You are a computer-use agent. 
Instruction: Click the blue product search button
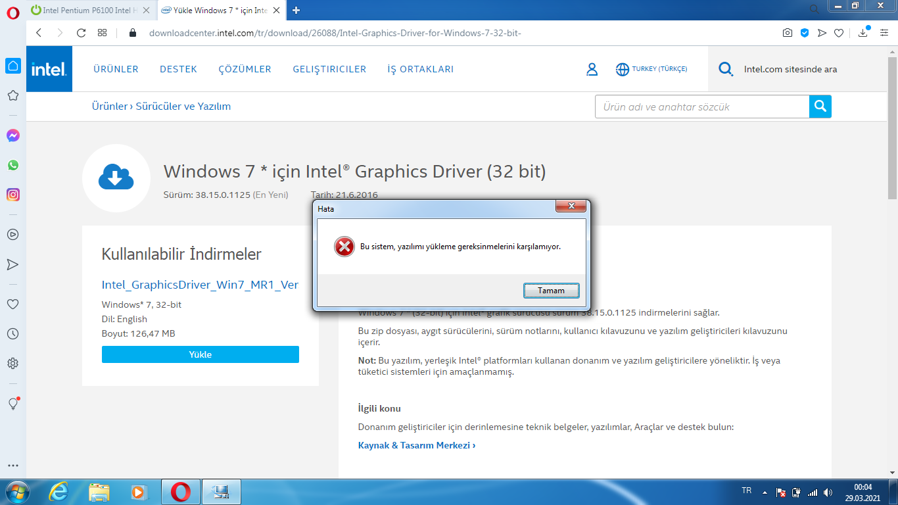(820, 107)
